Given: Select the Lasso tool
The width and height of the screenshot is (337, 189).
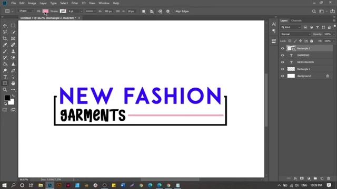Looking at the screenshot, I should point(5,32).
